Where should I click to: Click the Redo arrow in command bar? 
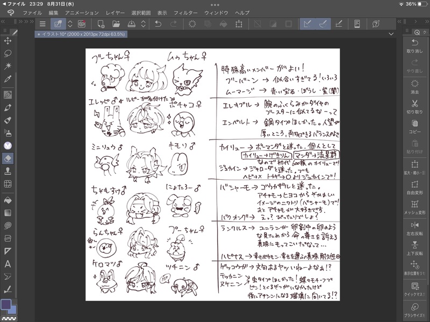173,24
